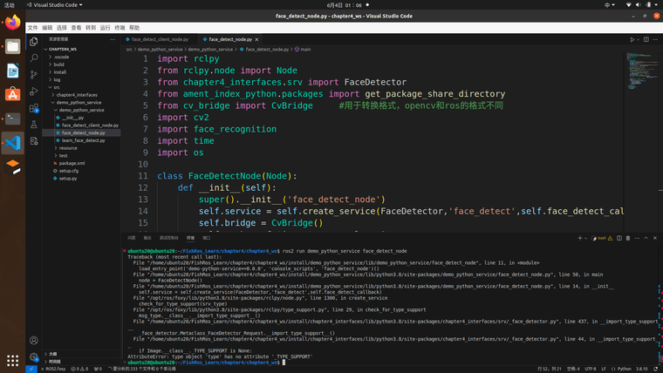Open Ubuntu Software from the dock
This screenshot has height=373, width=663.
(13, 95)
